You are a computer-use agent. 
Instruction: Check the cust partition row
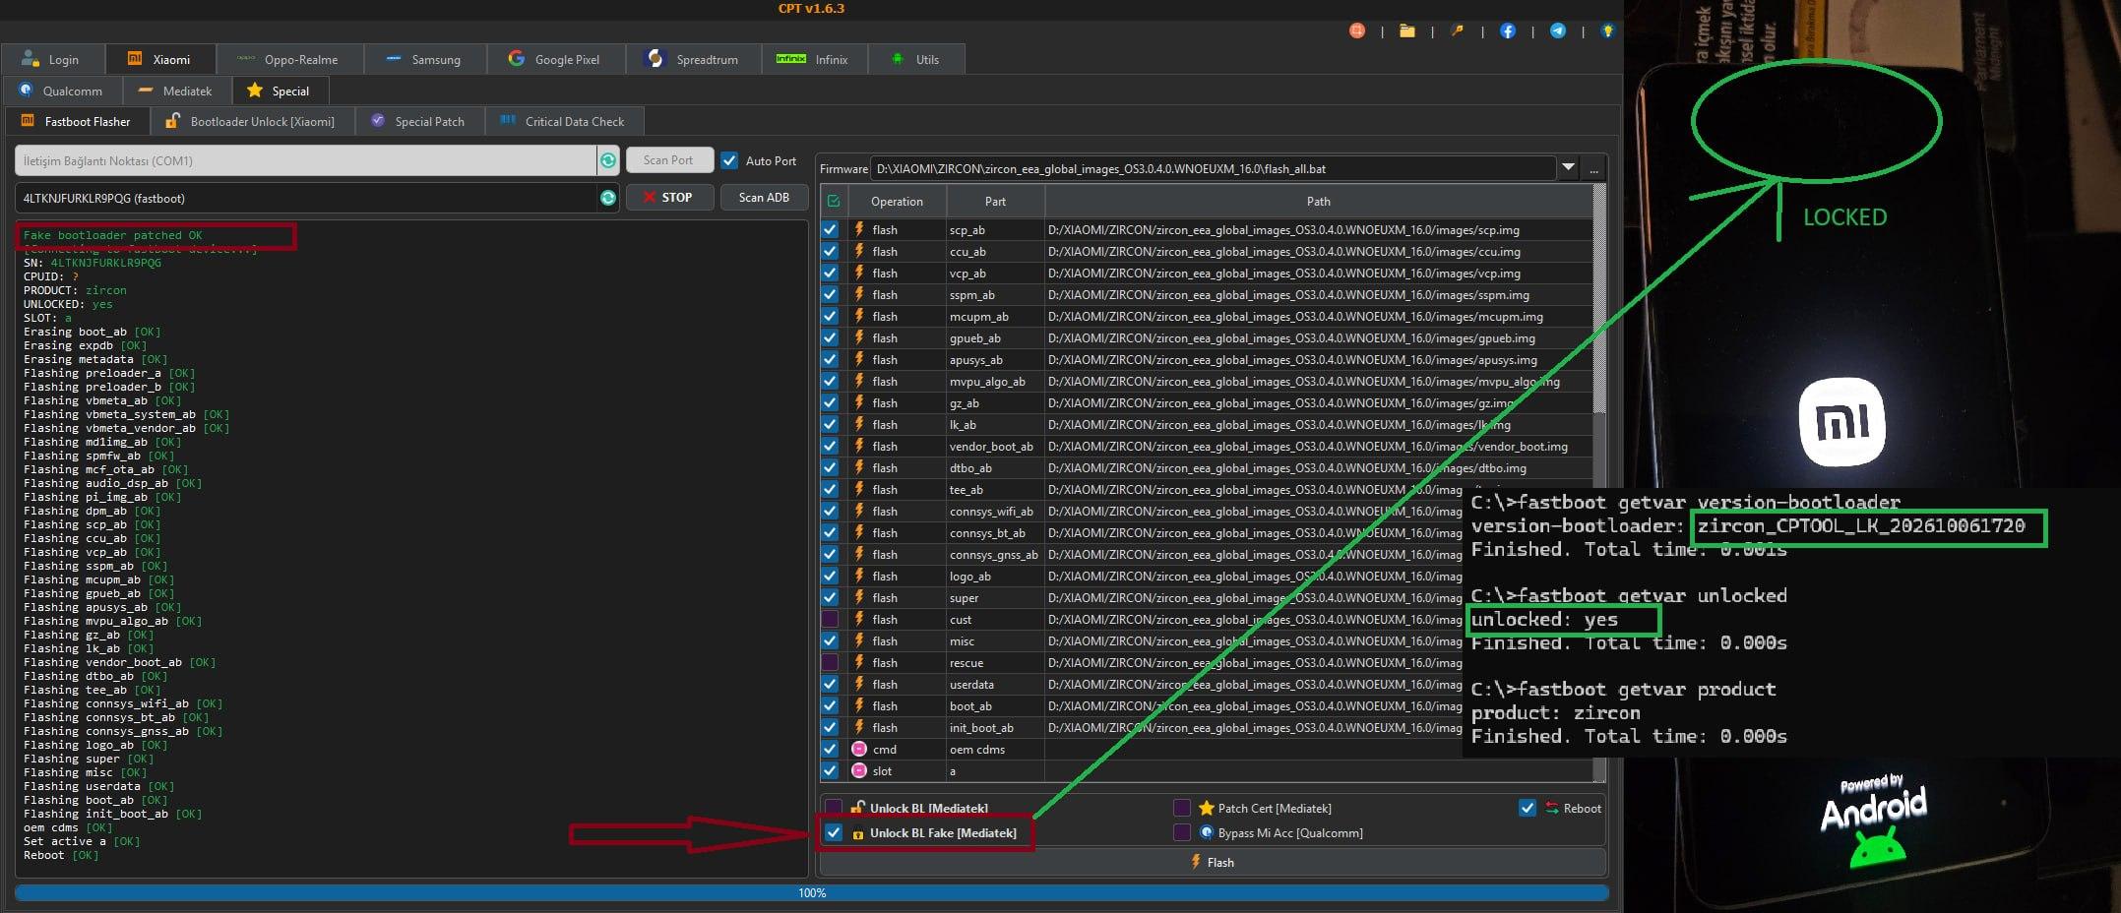(830, 619)
